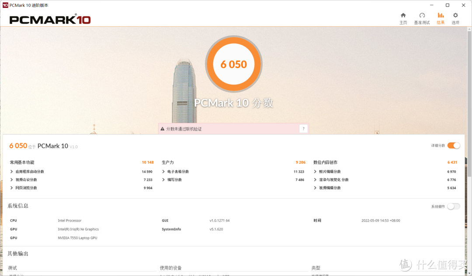Viewport: 472px width, 276px height.
Task: Expand the 视频会议分数 row
Action: coord(12,180)
